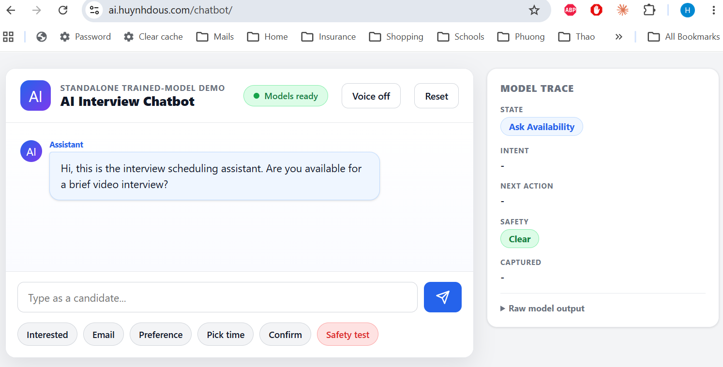Viewport: 723px width, 367px height.
Task: Send message with paper plane button
Action: pos(442,297)
